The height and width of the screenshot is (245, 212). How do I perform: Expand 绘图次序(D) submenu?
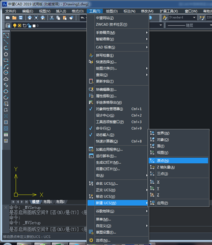coord(118,68)
